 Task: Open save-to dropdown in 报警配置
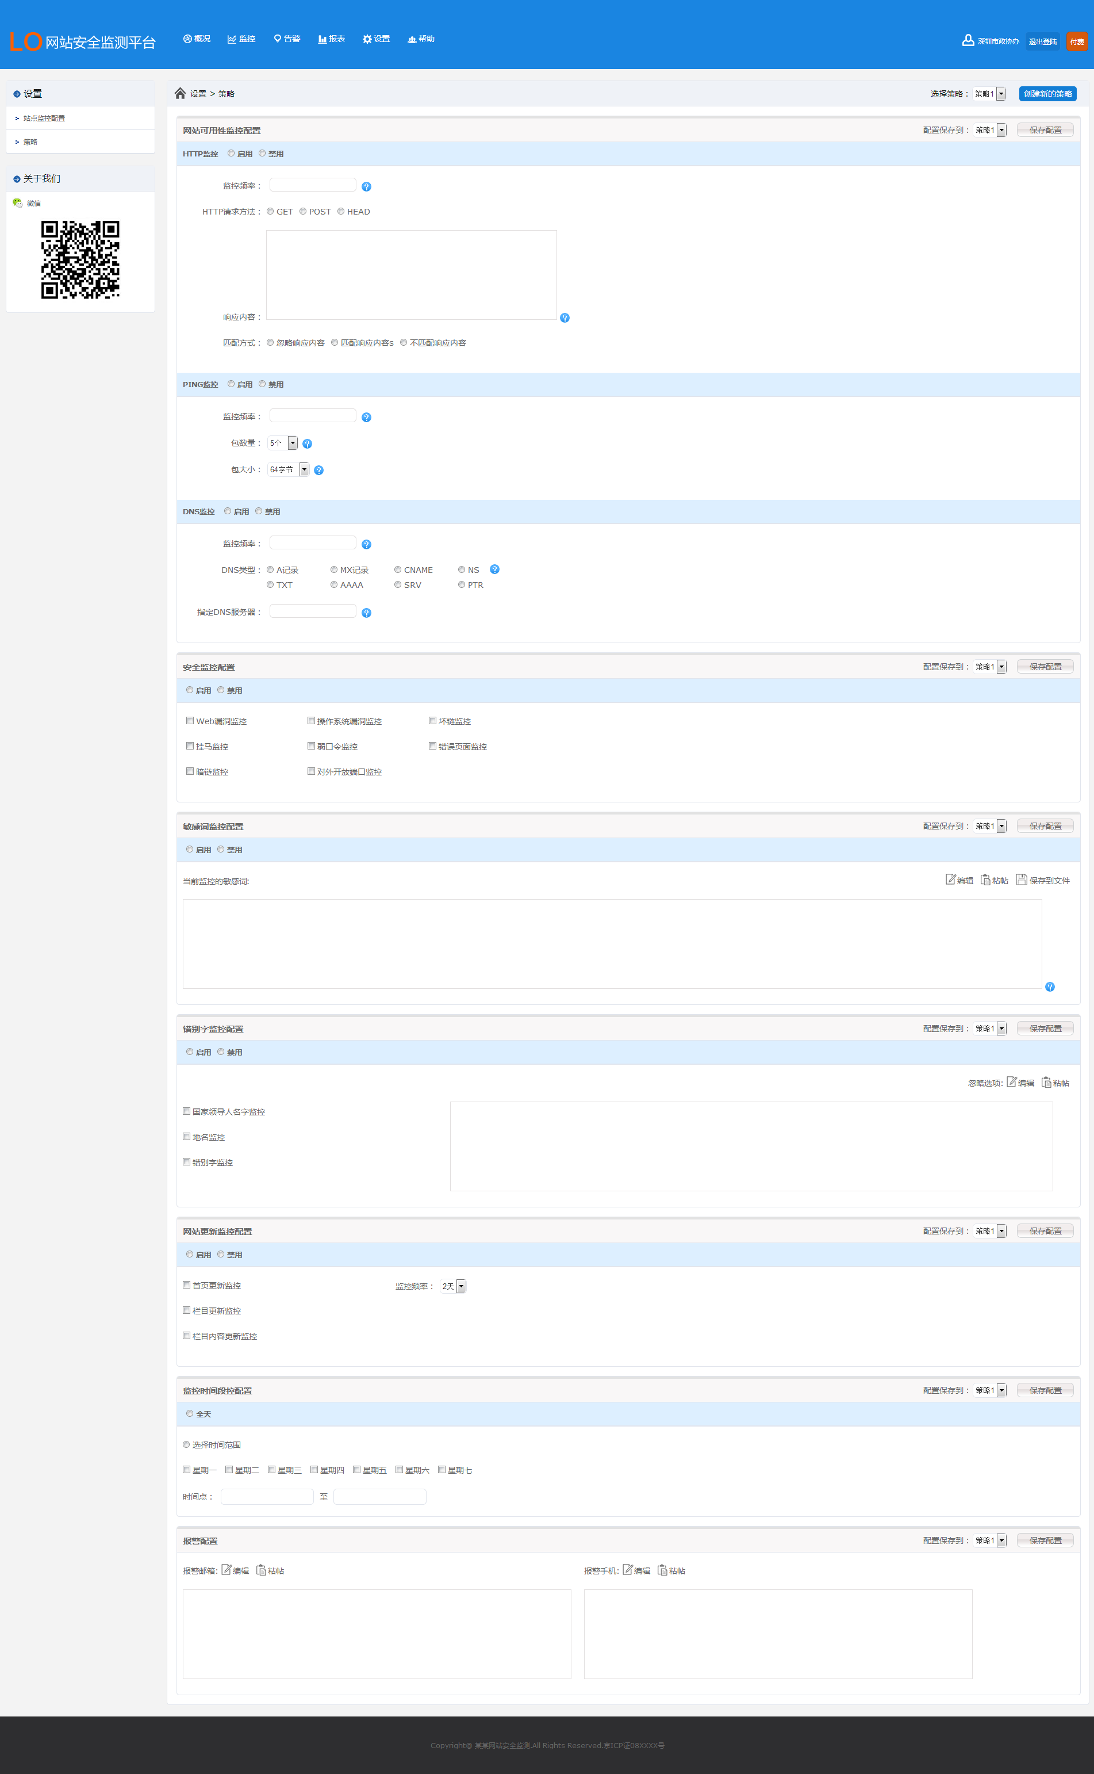(x=990, y=1540)
